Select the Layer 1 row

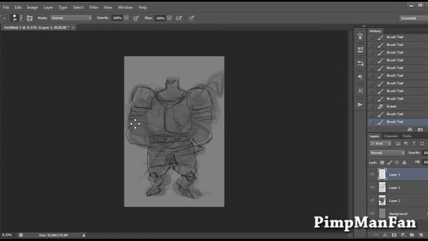coord(398,187)
